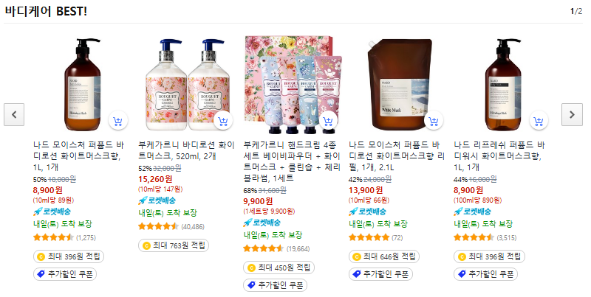Open the Nard refresh body wash title
Viewport: 591px width, 297px height.
click(x=499, y=156)
